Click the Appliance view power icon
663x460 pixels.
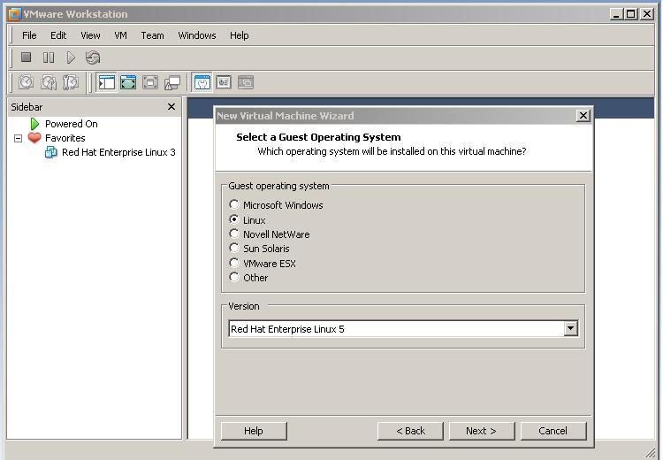(224, 82)
